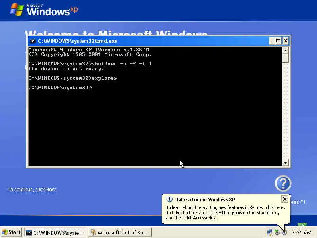Click the network connection tray icon
The image size is (317, 238).
coord(269,232)
